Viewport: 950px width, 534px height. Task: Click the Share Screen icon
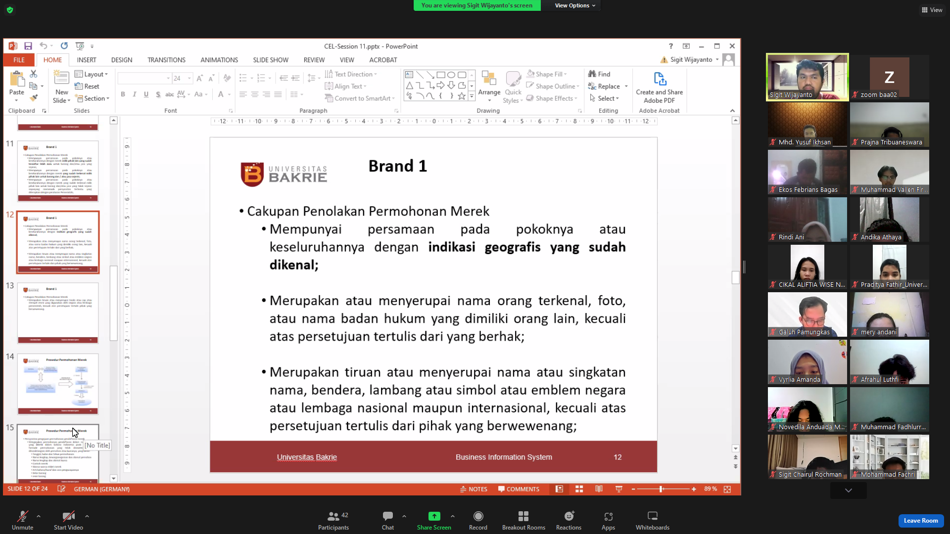pyautogui.click(x=434, y=516)
